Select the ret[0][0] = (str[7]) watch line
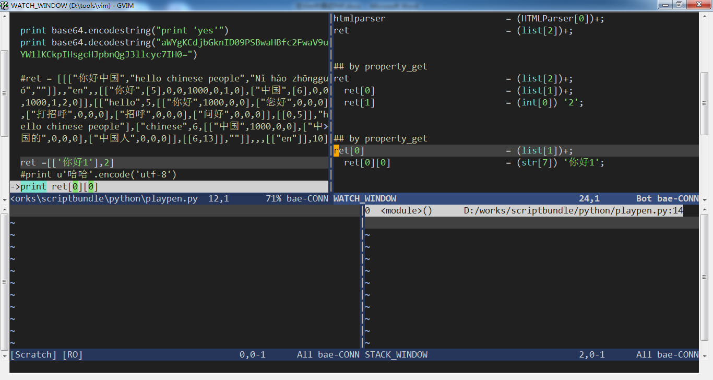Image resolution: width=713 pixels, height=380 pixels. 474,163
